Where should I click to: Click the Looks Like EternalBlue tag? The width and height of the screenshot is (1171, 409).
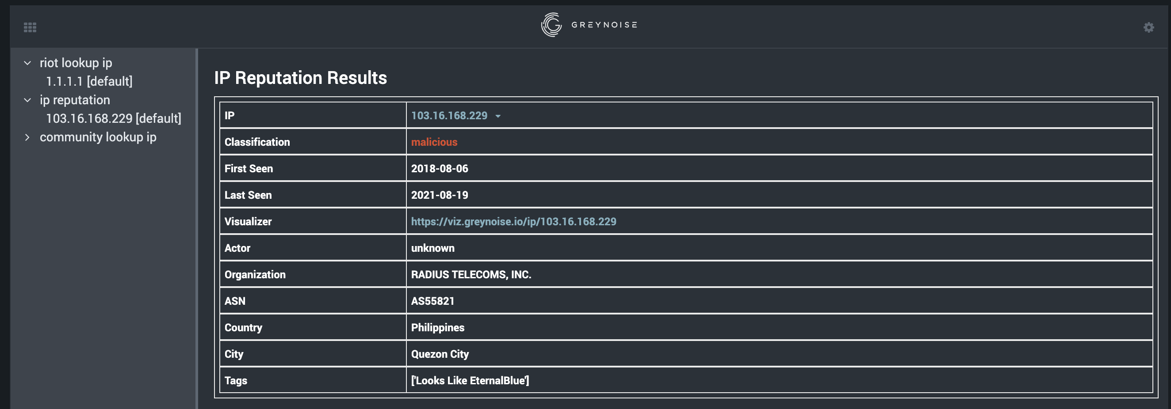pos(470,381)
